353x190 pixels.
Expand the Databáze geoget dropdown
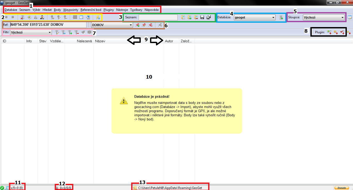point(255,18)
